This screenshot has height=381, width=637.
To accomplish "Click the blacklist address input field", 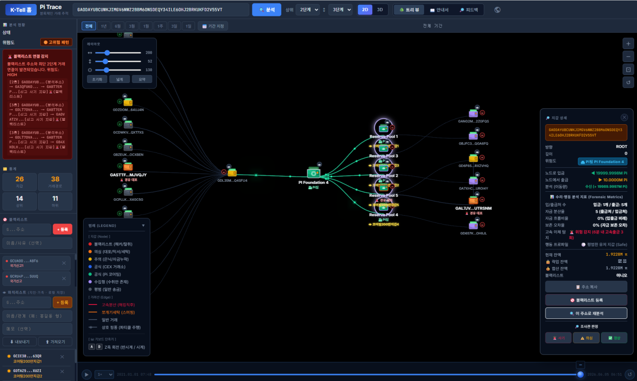I will point(27,229).
